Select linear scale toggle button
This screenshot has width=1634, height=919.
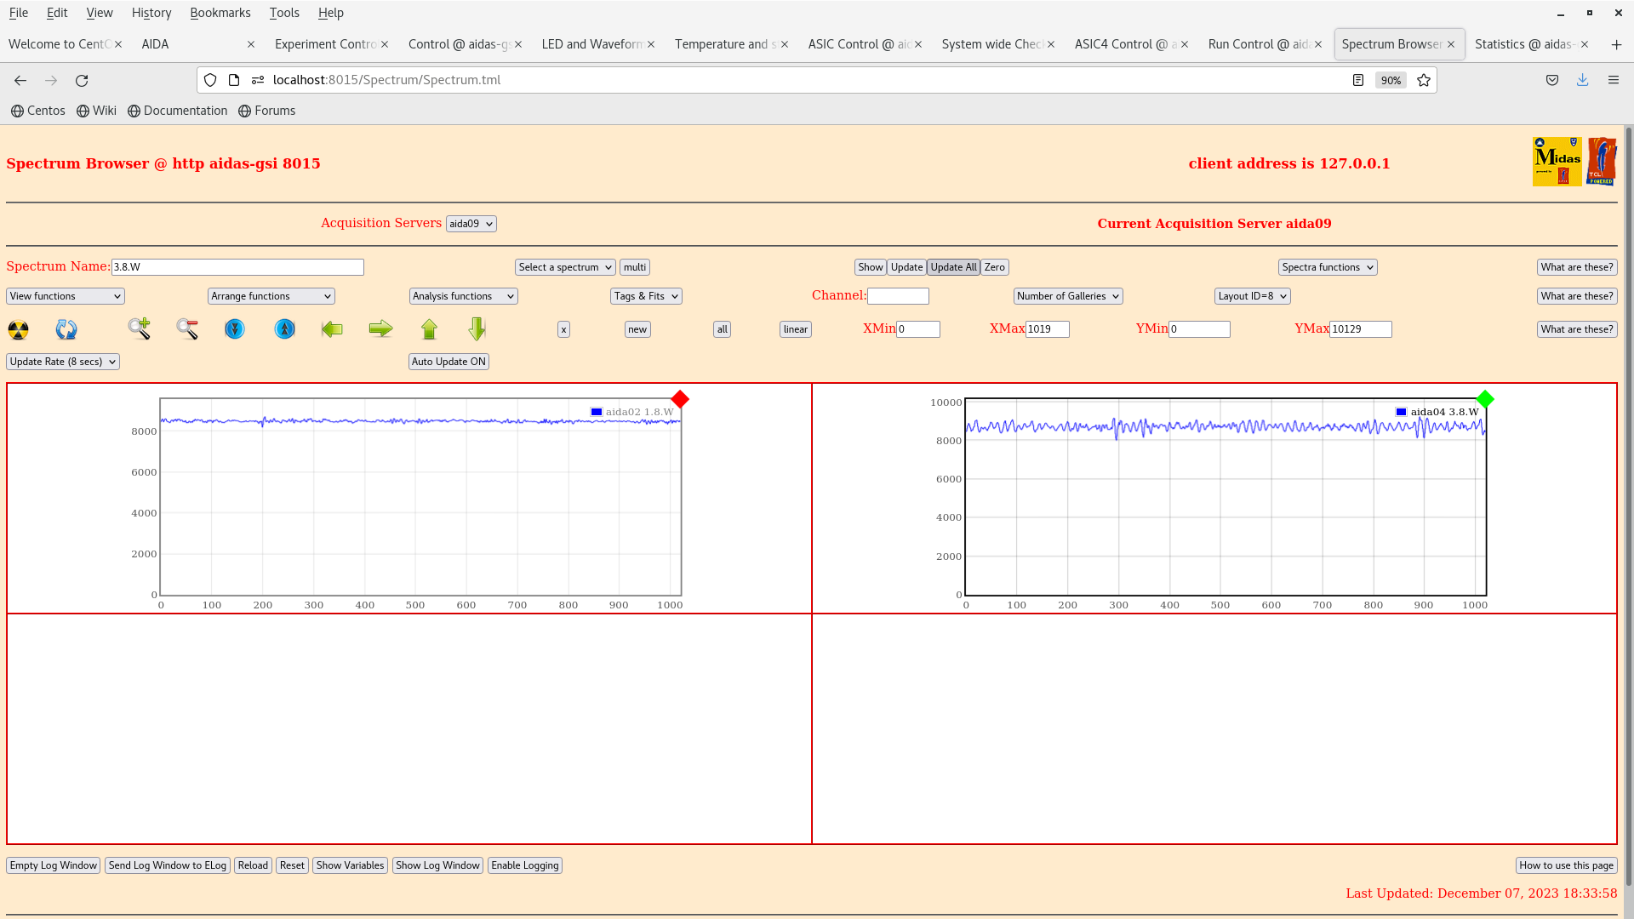pyautogui.click(x=796, y=328)
